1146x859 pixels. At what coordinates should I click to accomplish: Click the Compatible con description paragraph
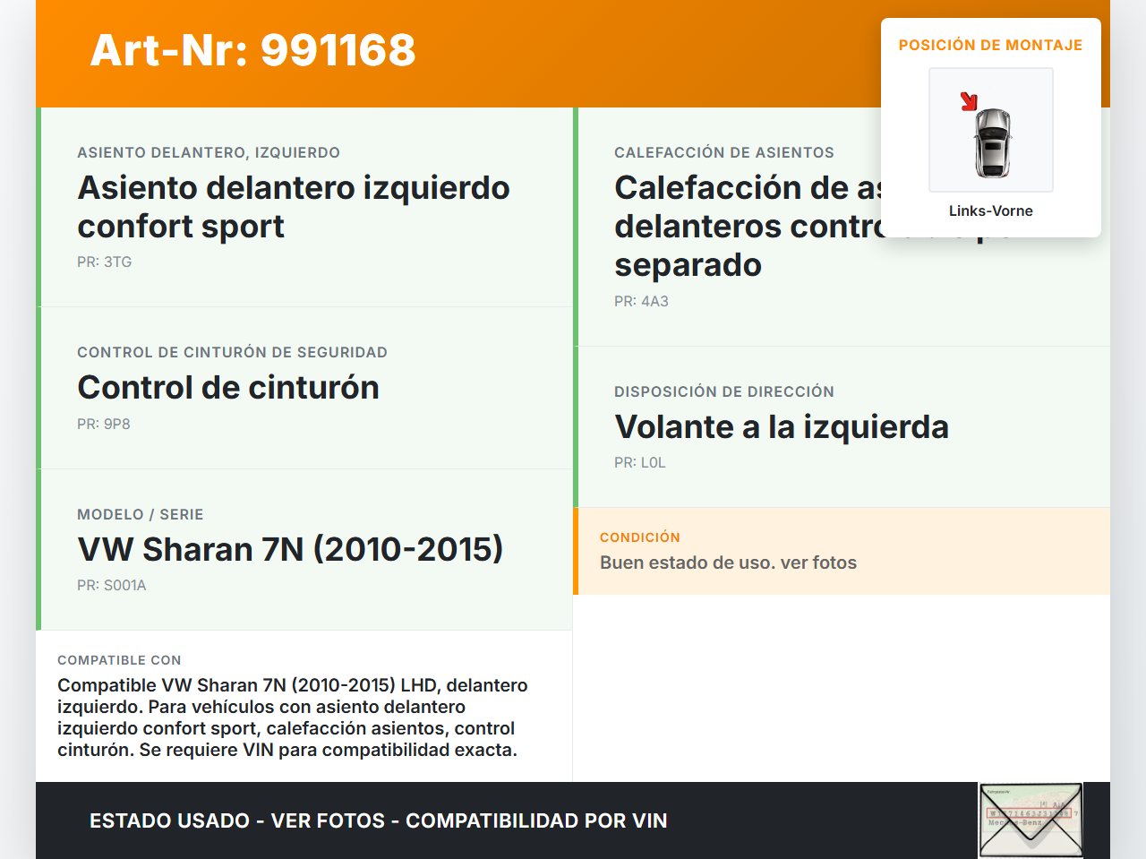[x=292, y=717]
